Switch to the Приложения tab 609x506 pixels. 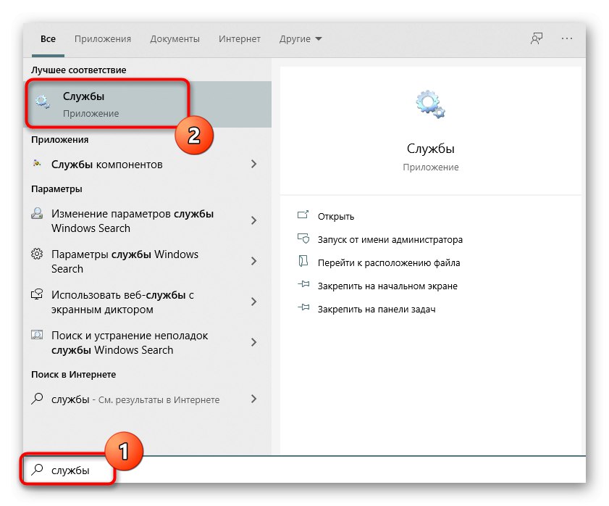[102, 38]
